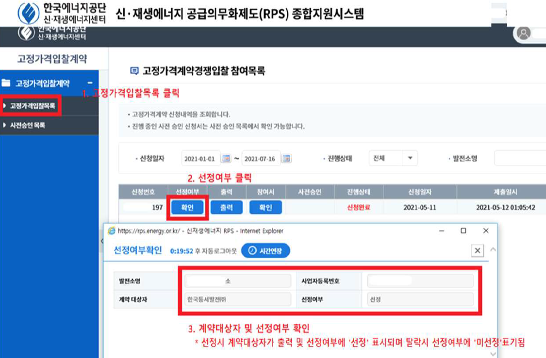Viewport: 546px width, 358px height.
Task: Collapse the 고정가격입찰계약 folder menu
Action: tap(90, 83)
